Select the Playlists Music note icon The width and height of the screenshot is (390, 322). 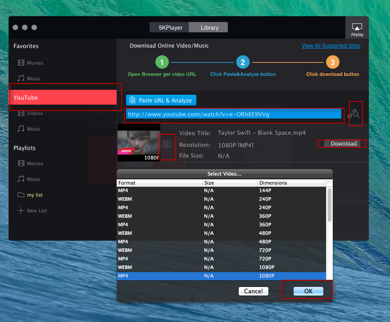point(21,179)
